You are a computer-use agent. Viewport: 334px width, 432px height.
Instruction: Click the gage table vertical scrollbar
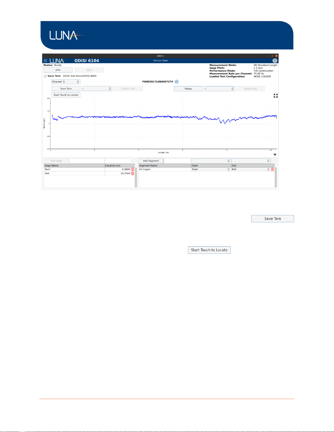[x=136, y=177]
